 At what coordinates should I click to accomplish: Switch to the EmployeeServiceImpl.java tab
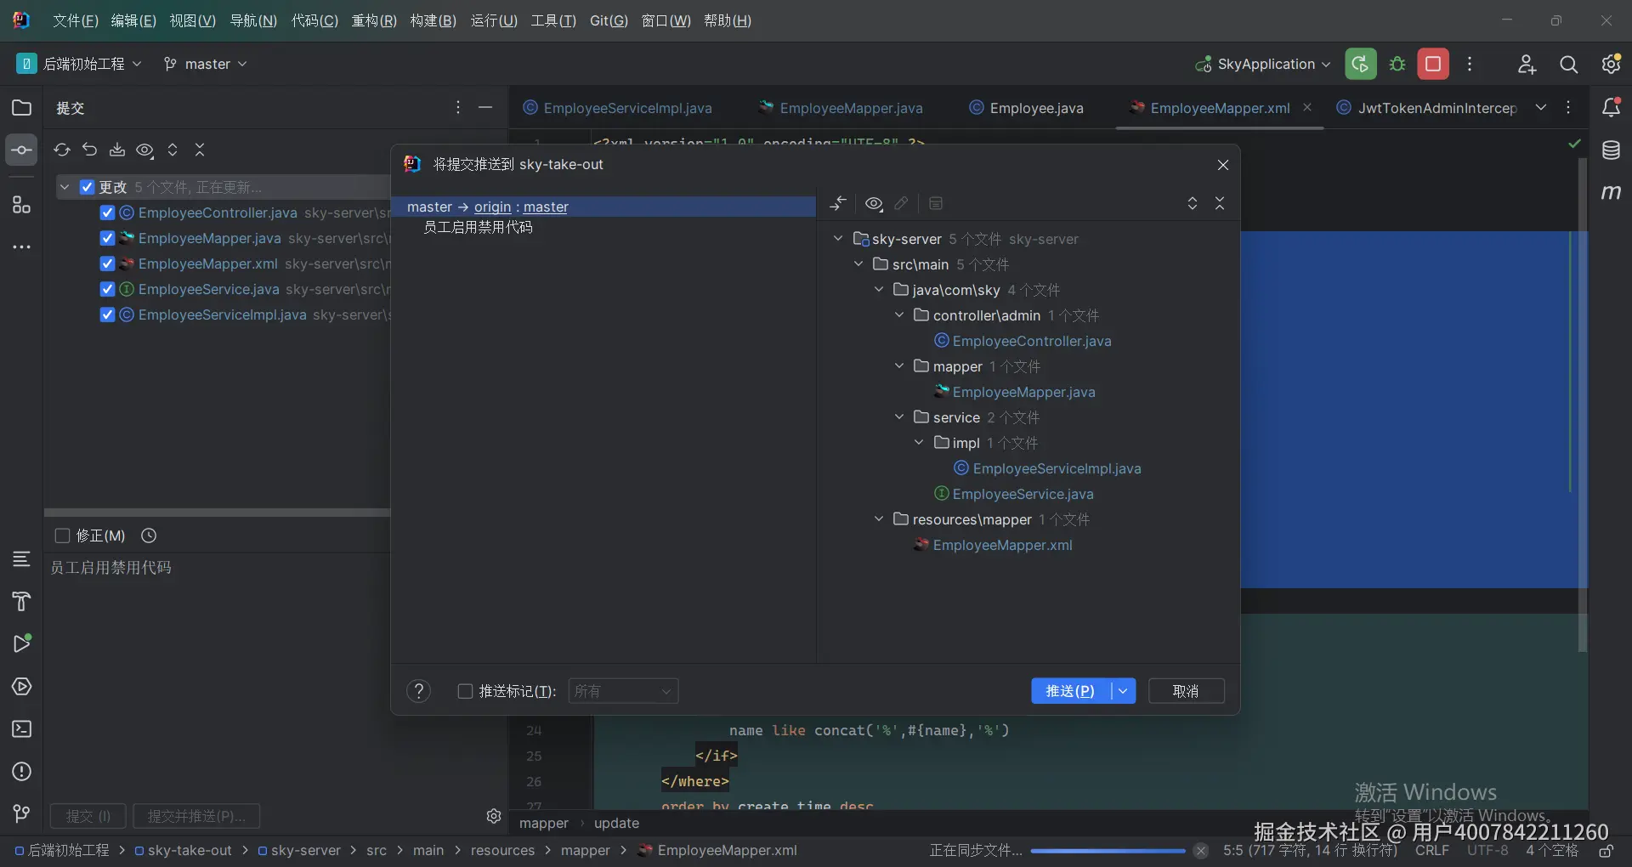coord(618,108)
